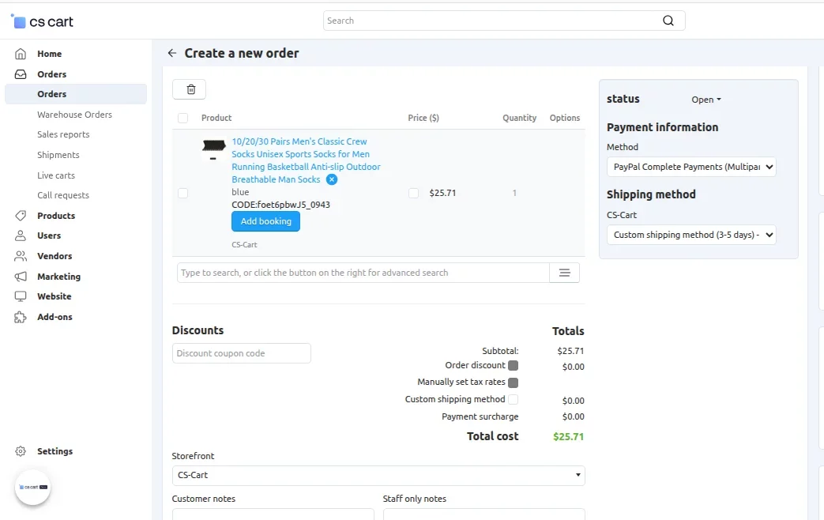The image size is (824, 520).
Task: Remove the blue option via the X icon
Action: (331, 179)
